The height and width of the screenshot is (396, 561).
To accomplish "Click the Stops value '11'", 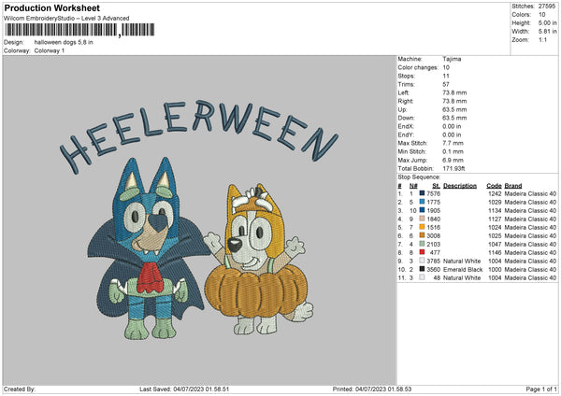I will pos(446,76).
